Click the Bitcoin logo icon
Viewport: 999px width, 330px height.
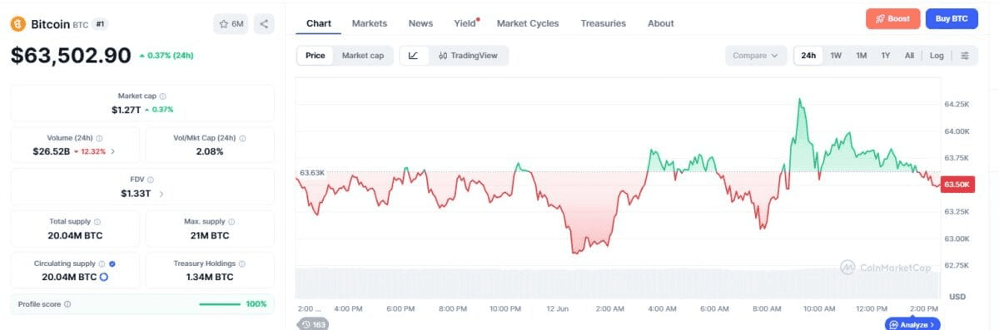(17, 24)
